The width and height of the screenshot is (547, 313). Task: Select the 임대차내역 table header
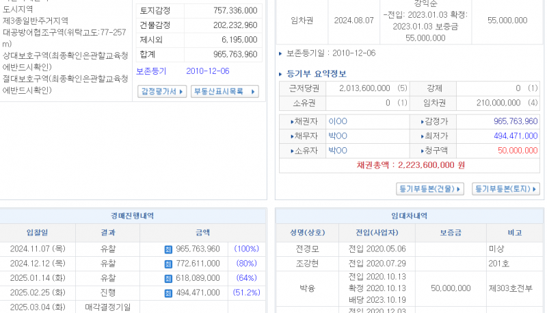tap(408, 215)
